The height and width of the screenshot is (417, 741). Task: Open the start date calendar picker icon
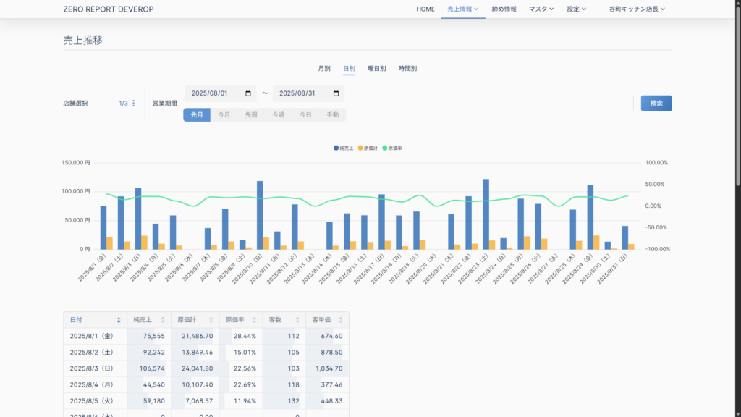pyautogui.click(x=248, y=93)
